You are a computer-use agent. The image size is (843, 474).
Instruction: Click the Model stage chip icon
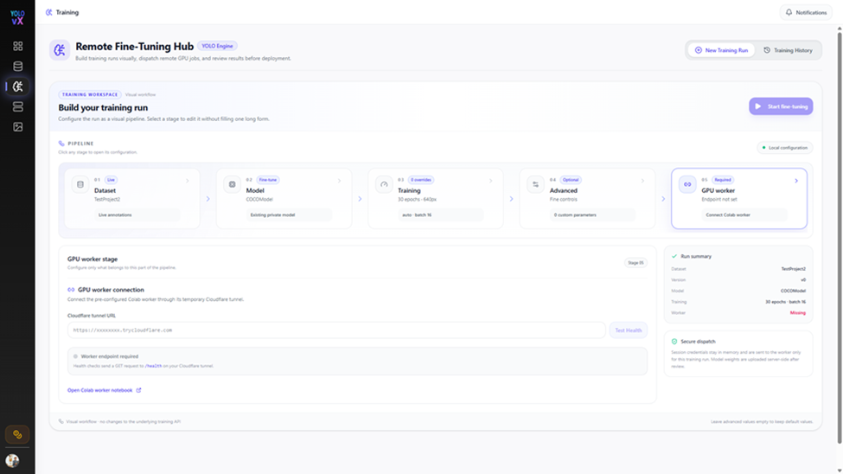tap(233, 184)
